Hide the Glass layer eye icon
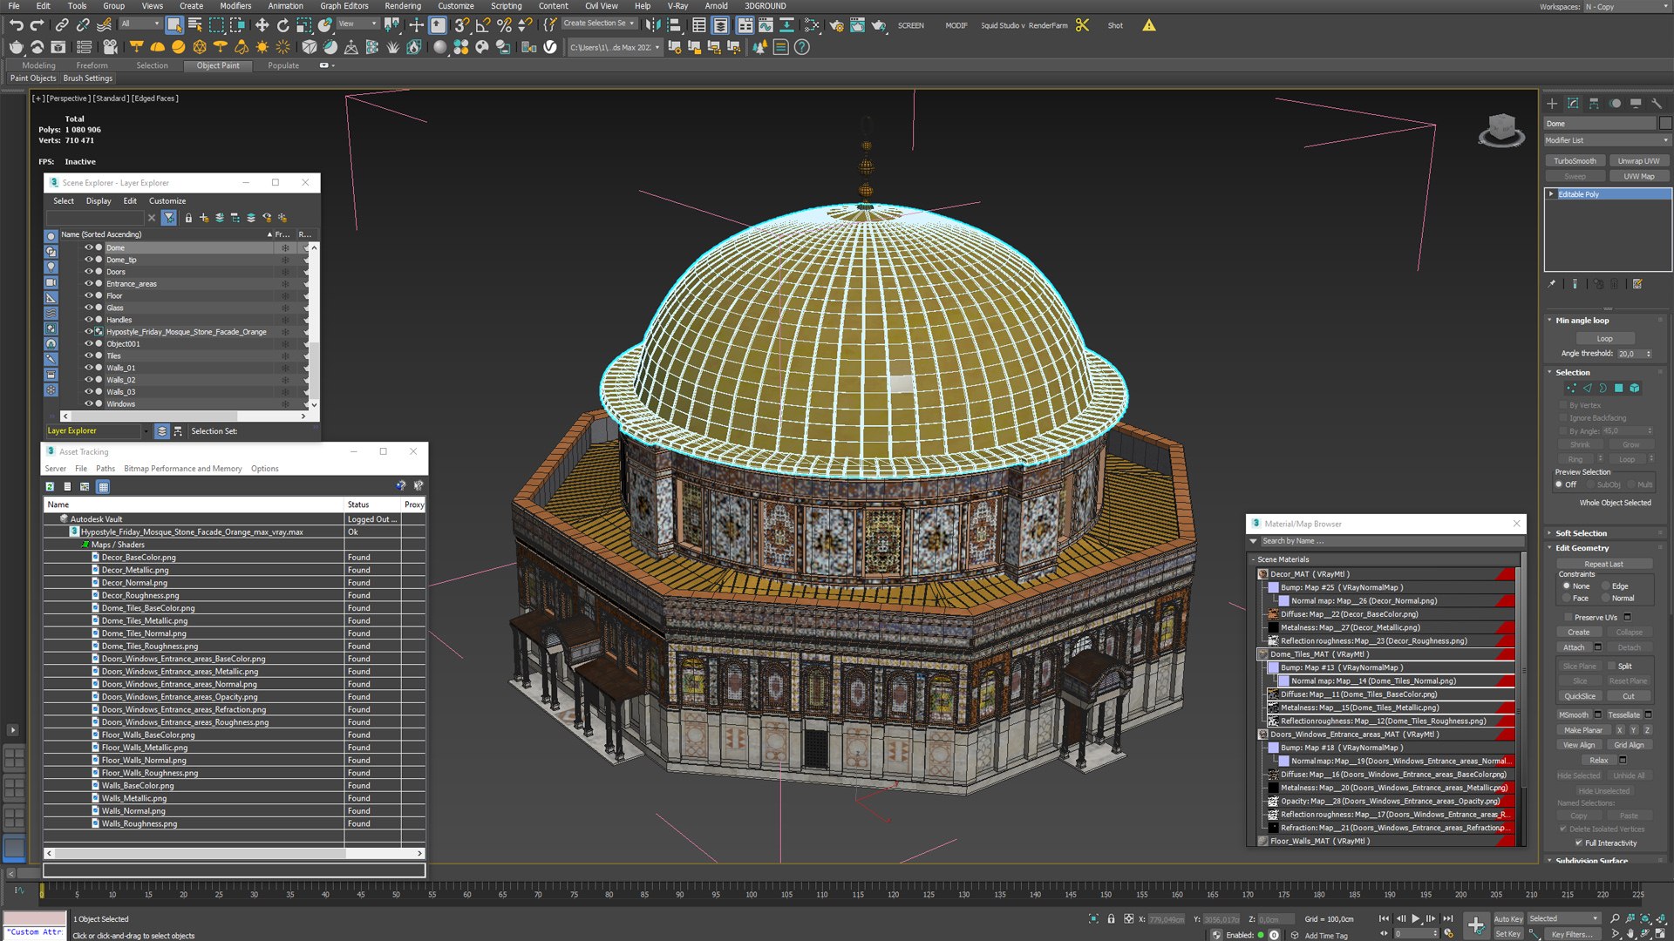 point(88,308)
